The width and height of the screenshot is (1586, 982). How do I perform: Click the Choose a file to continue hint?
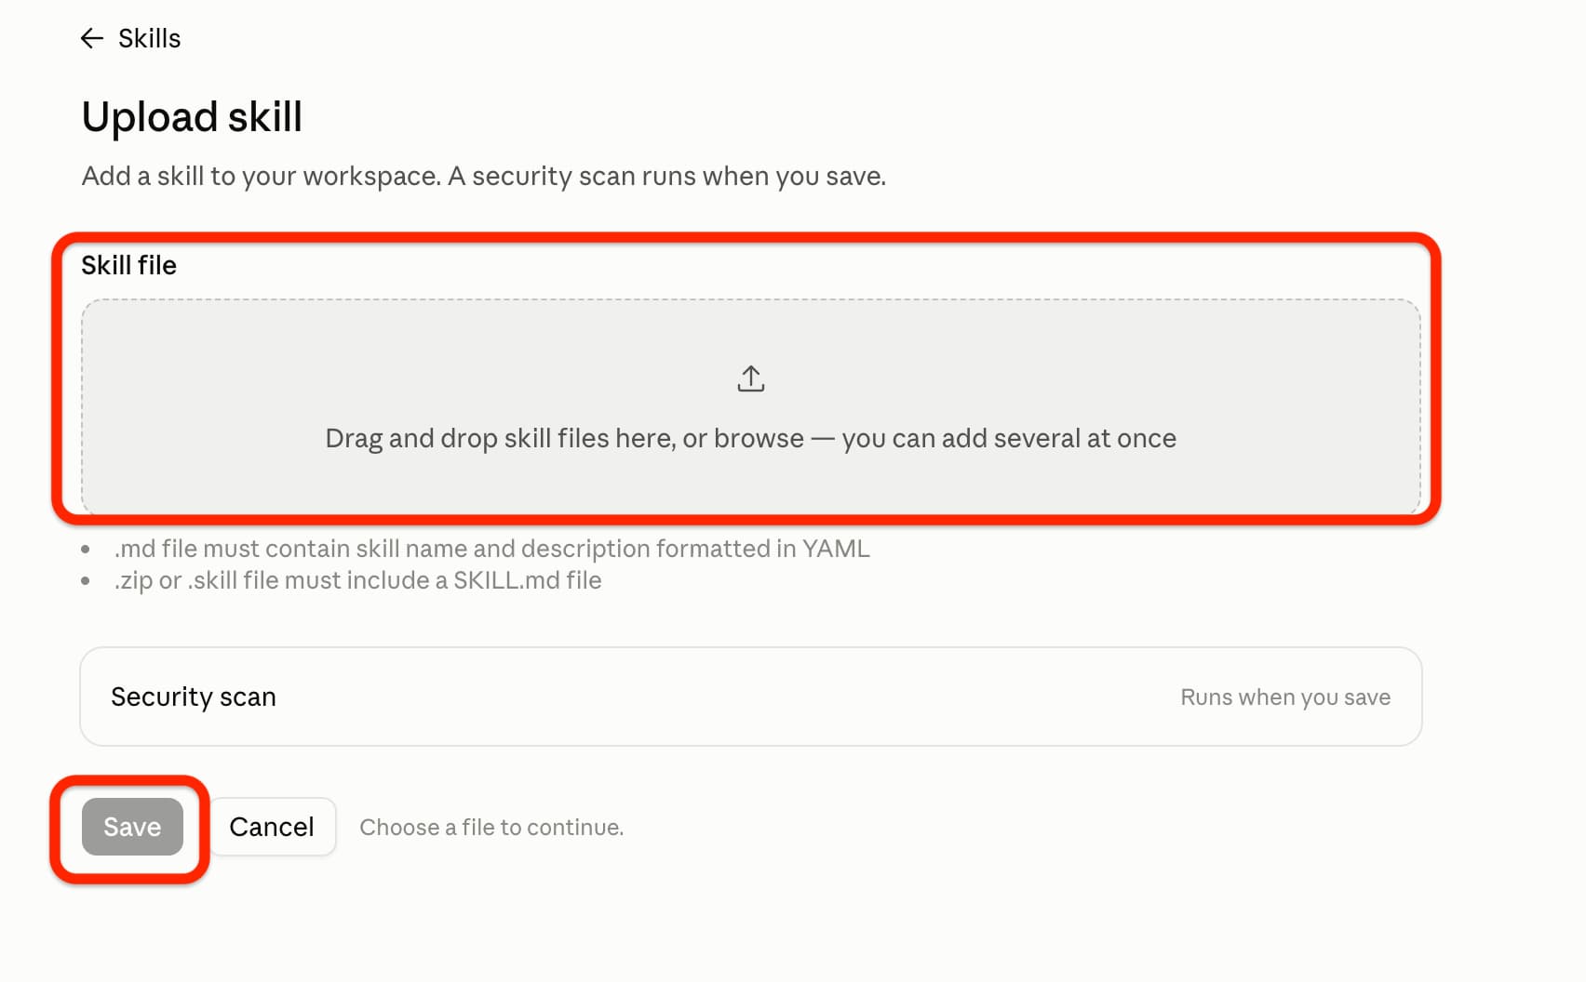(491, 827)
